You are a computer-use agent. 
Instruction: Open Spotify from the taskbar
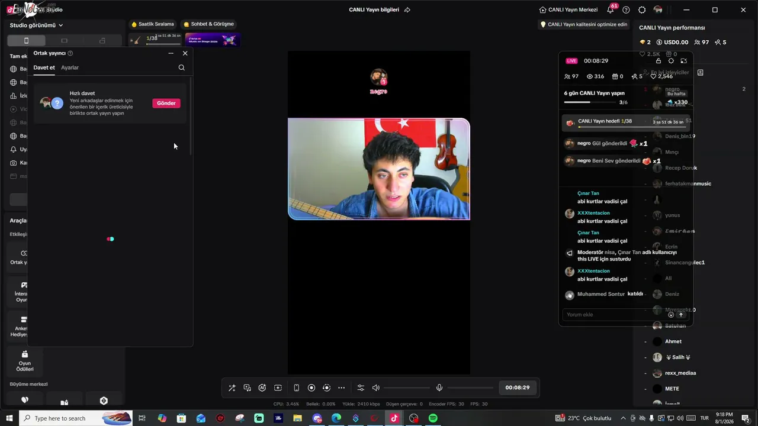coord(433,418)
